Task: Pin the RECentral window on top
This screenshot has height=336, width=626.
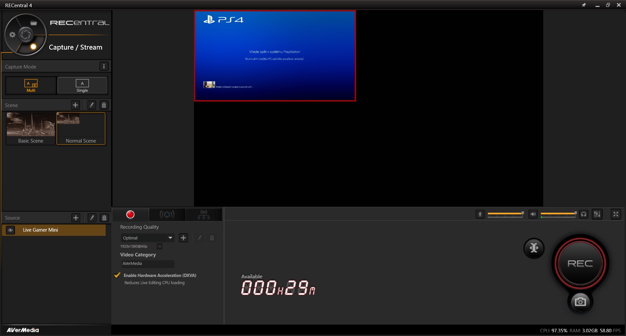Action: click(x=584, y=5)
